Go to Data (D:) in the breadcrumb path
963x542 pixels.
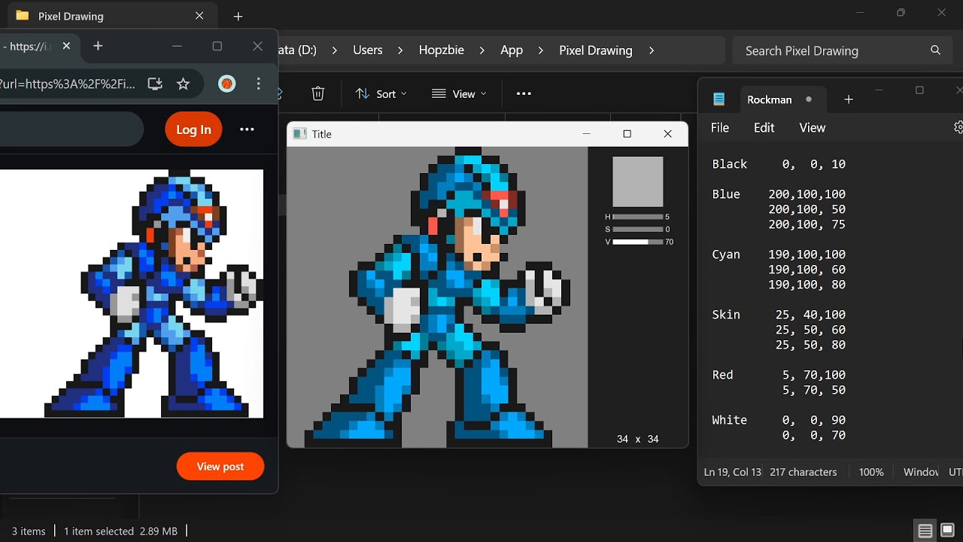[297, 50]
